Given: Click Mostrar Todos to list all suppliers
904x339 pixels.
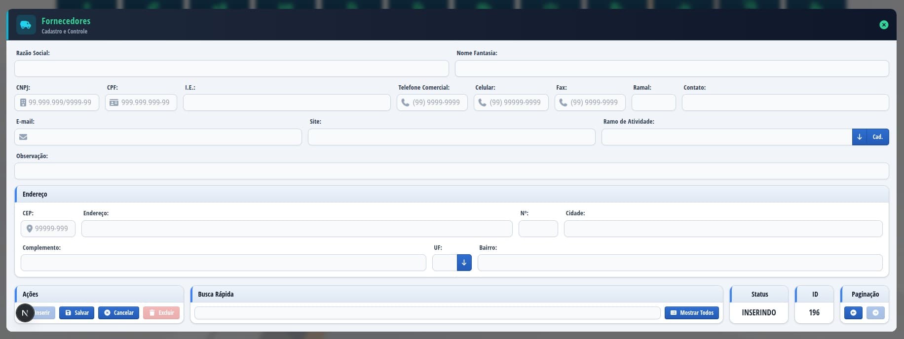Looking at the screenshot, I should click(692, 313).
